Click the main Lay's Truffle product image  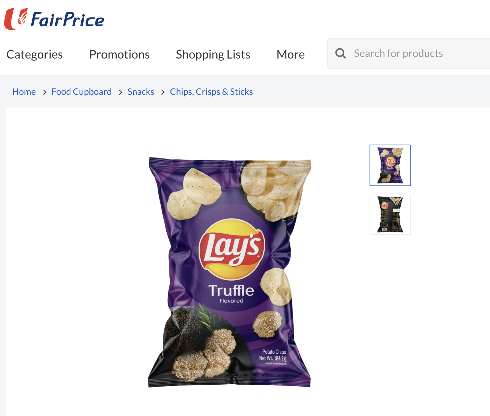(230, 272)
